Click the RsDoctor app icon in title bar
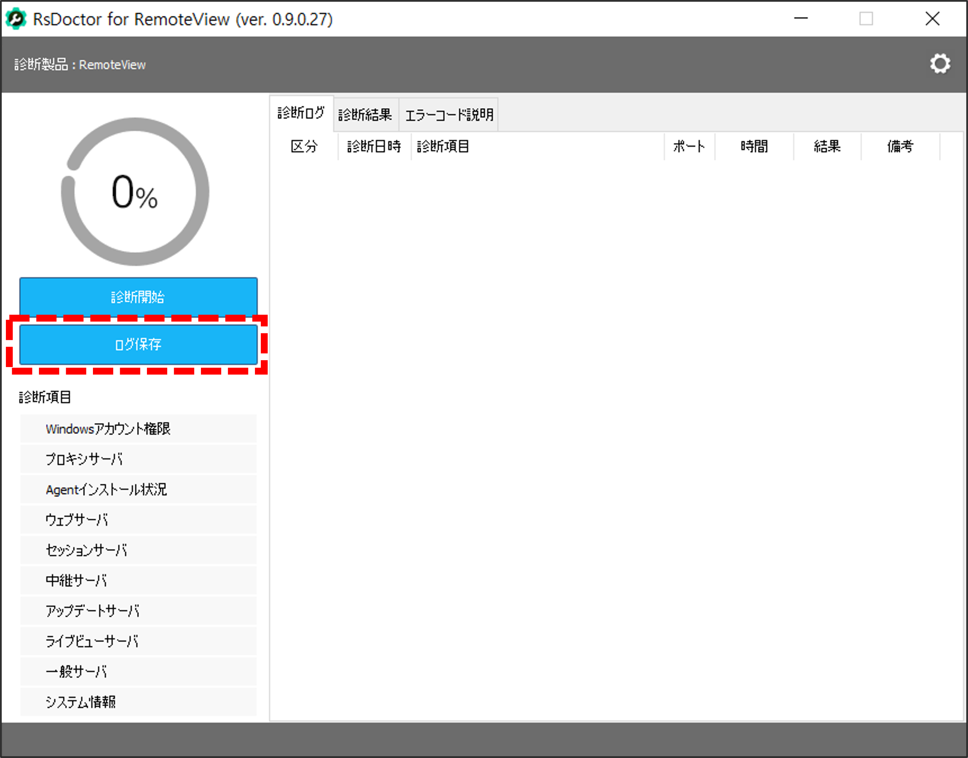 point(16,19)
